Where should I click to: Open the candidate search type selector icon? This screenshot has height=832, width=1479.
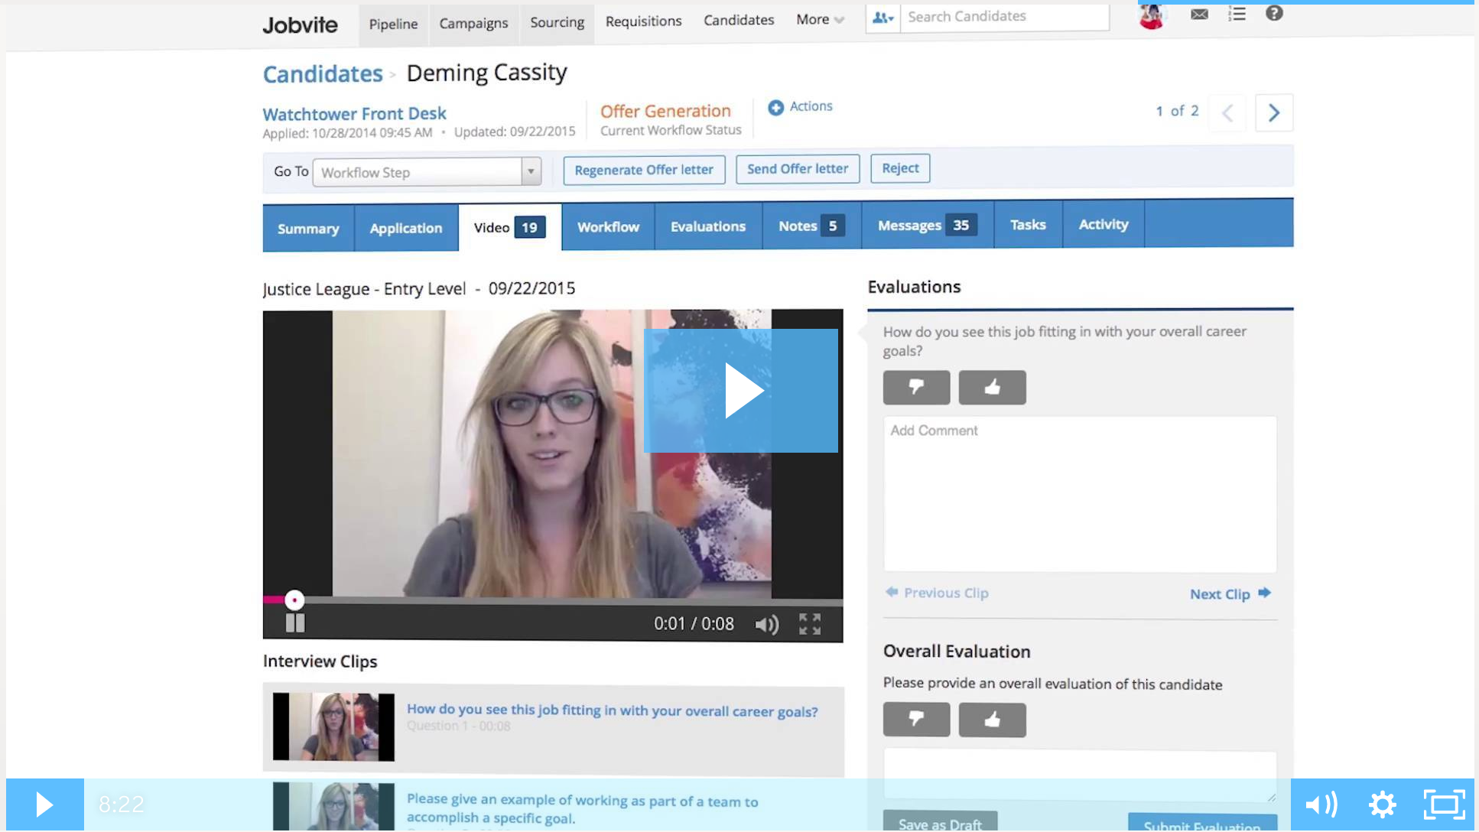point(883,17)
